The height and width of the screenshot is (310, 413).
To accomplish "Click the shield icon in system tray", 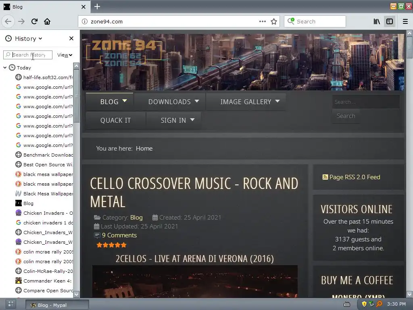I will point(364,304).
